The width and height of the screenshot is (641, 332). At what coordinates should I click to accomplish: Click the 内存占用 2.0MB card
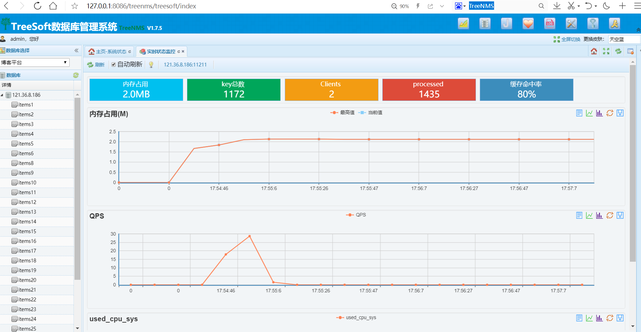136,90
